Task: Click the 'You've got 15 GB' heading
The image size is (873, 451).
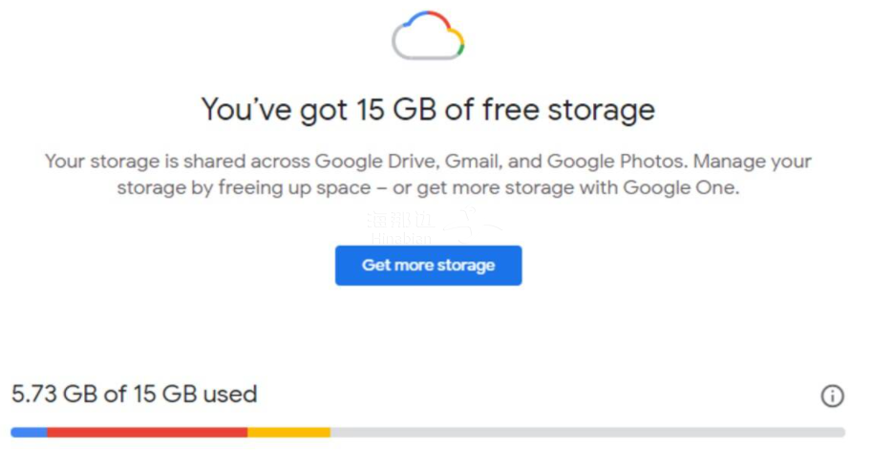Action: pyautogui.click(x=428, y=110)
